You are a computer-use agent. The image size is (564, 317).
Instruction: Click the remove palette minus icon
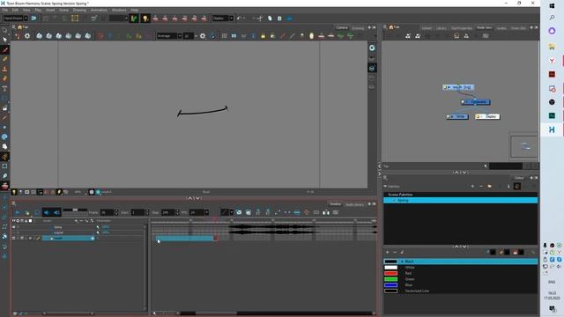click(x=481, y=186)
